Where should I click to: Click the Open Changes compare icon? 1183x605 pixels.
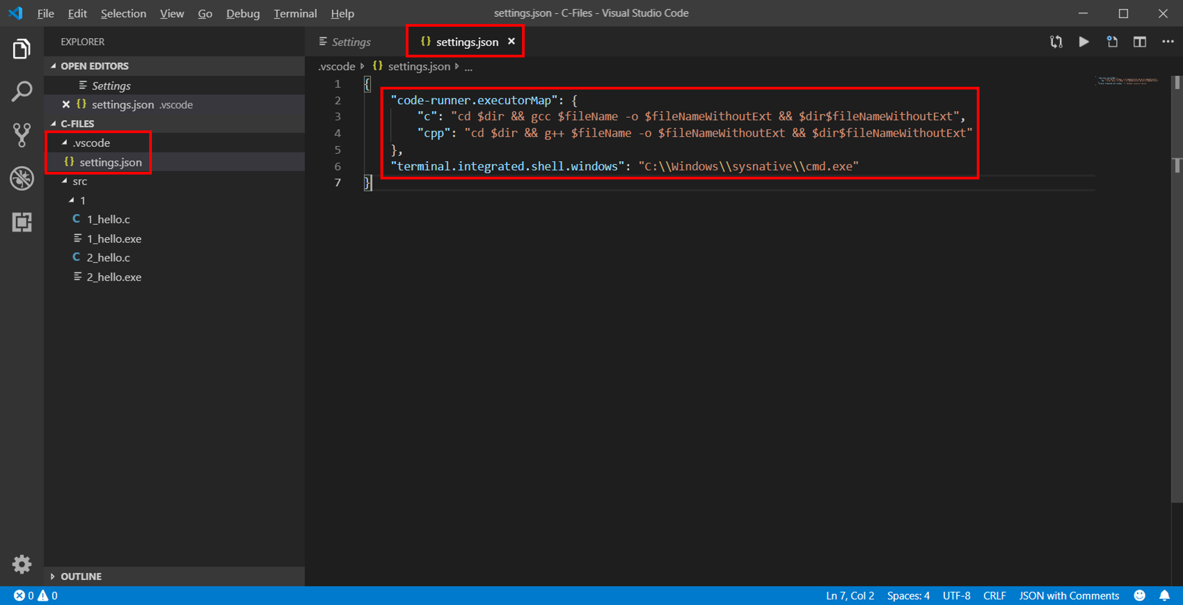pos(1056,42)
